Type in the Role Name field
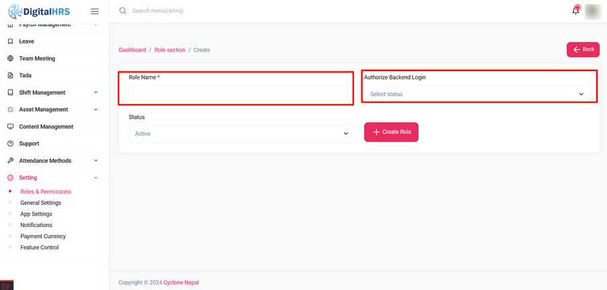Screen dimensions: 607x290 pos(240,94)
